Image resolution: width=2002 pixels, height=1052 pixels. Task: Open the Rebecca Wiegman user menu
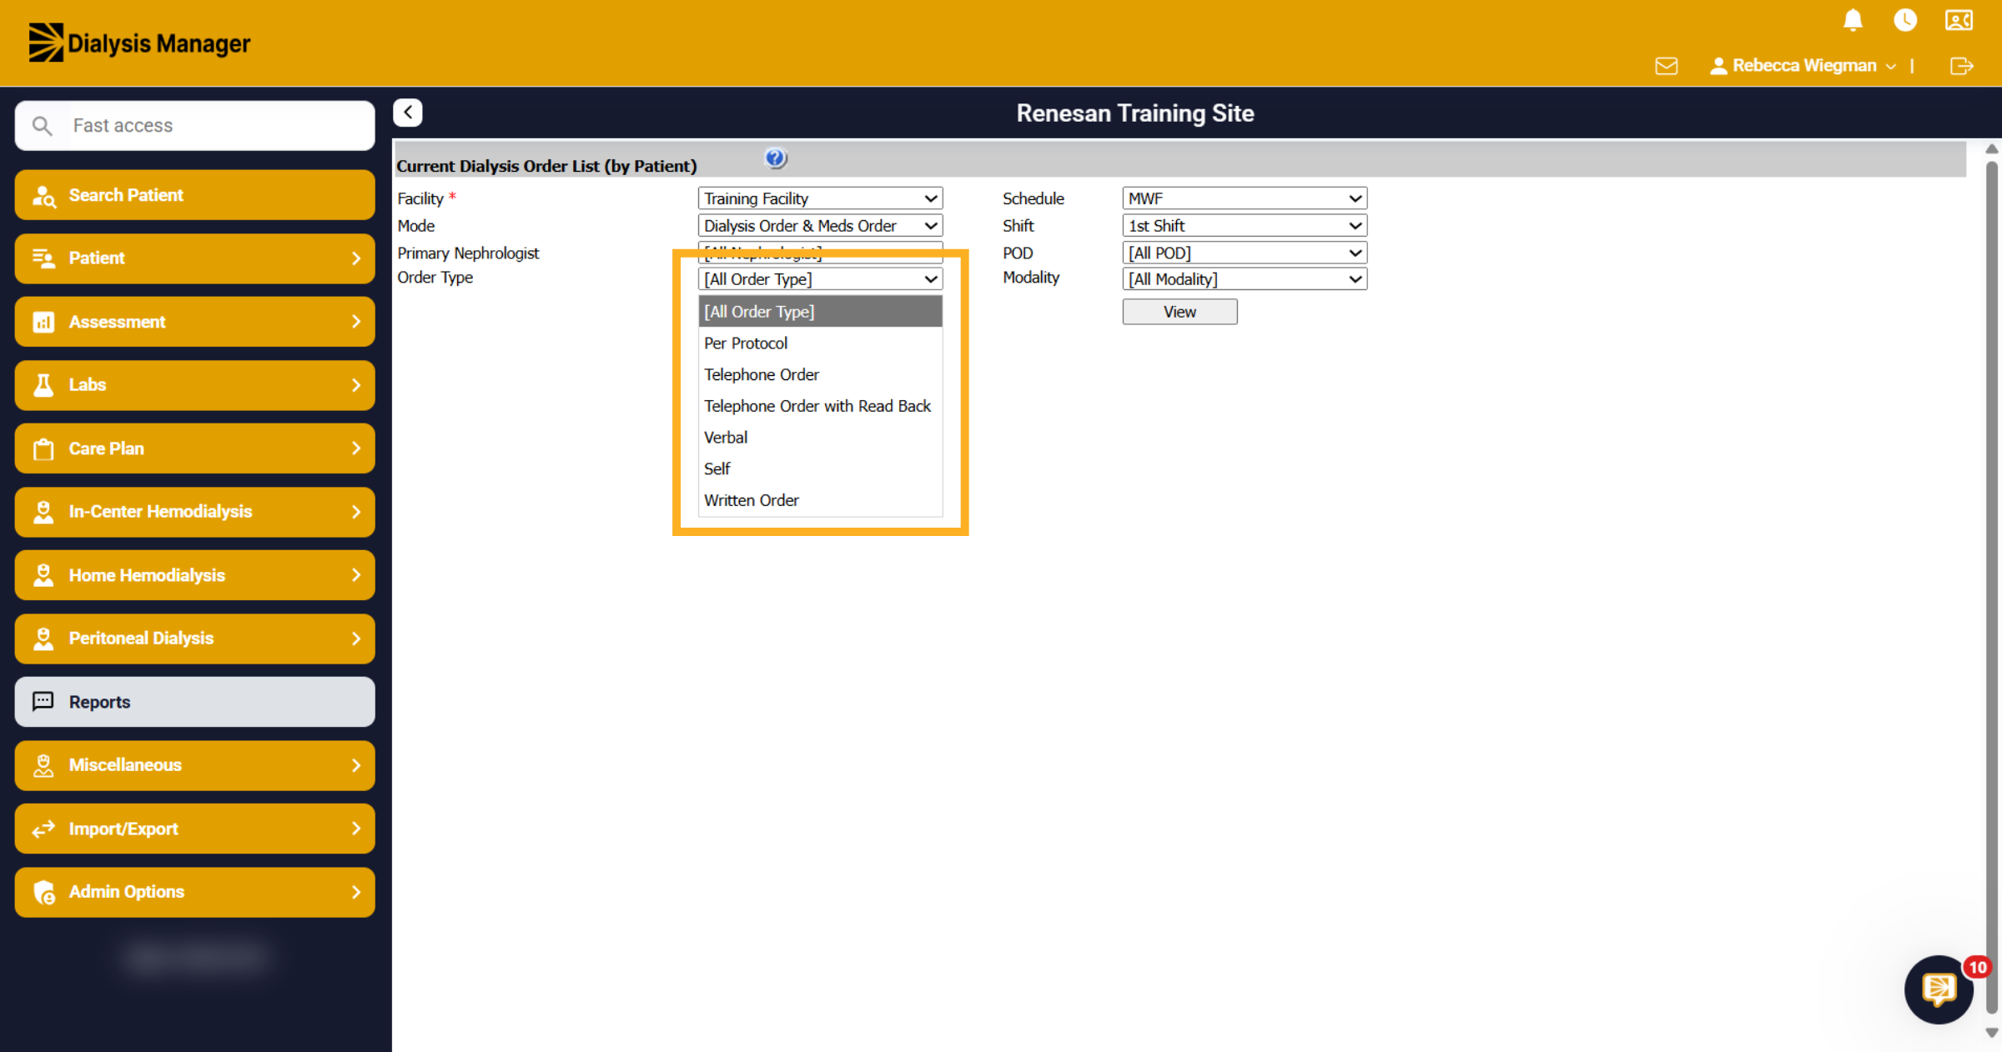[x=1803, y=66]
